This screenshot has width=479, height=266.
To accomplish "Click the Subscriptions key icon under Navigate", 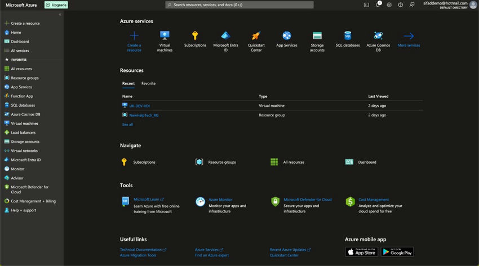I will coord(124,162).
